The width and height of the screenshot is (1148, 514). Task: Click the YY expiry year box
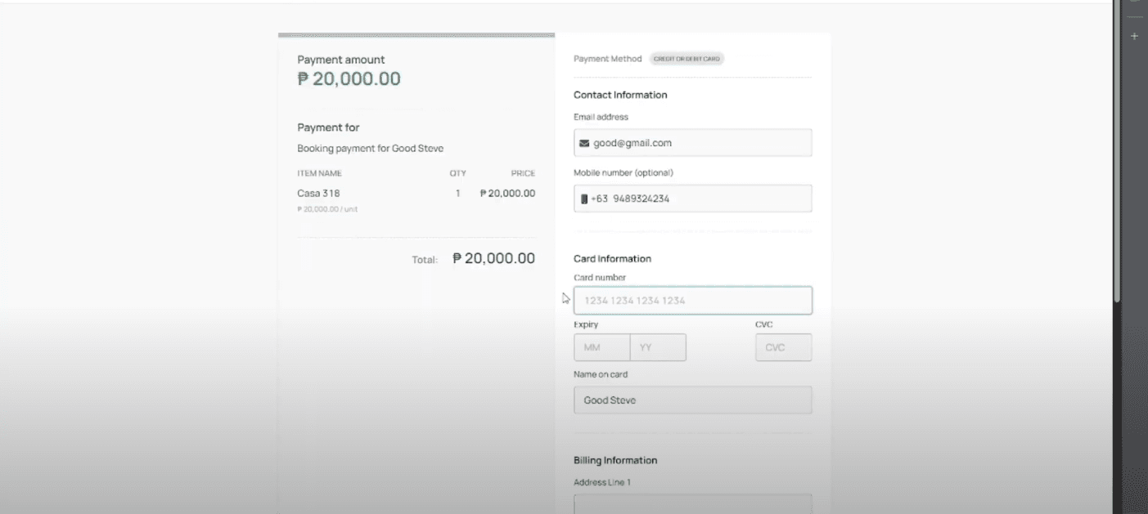[658, 347]
